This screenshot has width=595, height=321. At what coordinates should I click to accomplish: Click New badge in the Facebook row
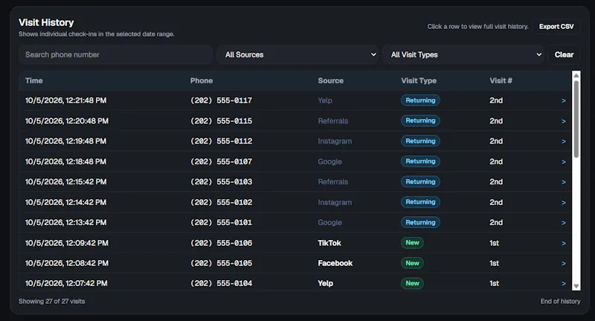[x=412, y=263]
